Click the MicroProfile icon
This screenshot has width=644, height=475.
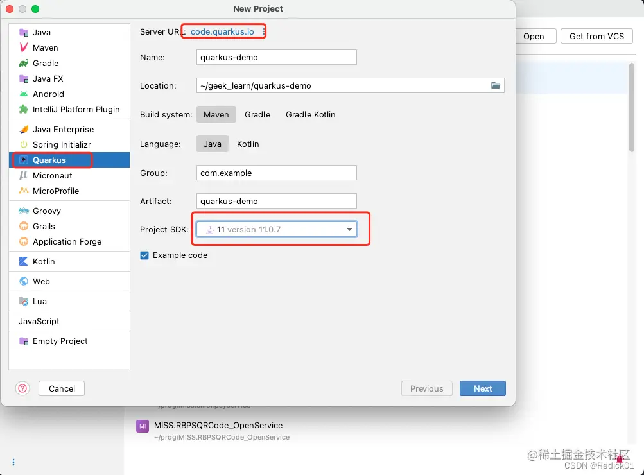pos(24,191)
